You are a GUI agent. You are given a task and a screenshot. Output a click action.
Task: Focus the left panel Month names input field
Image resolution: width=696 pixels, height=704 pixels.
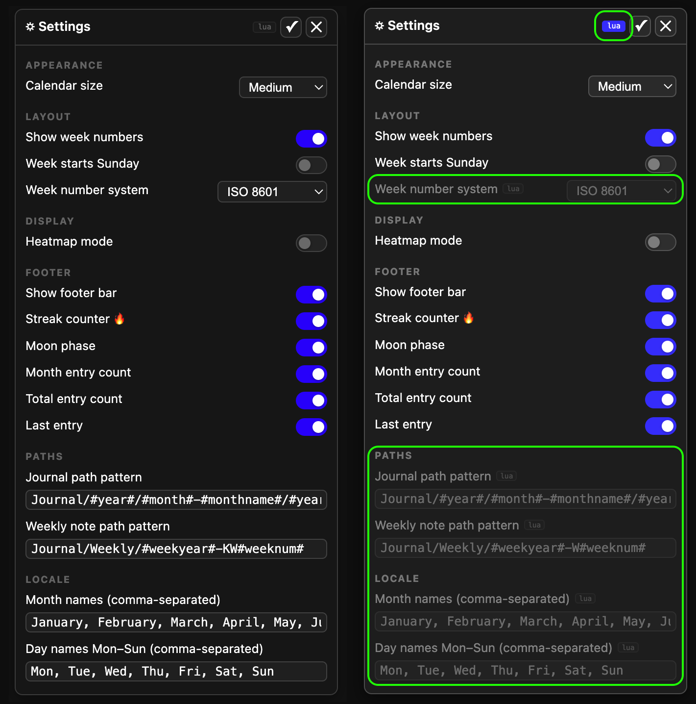tap(176, 622)
